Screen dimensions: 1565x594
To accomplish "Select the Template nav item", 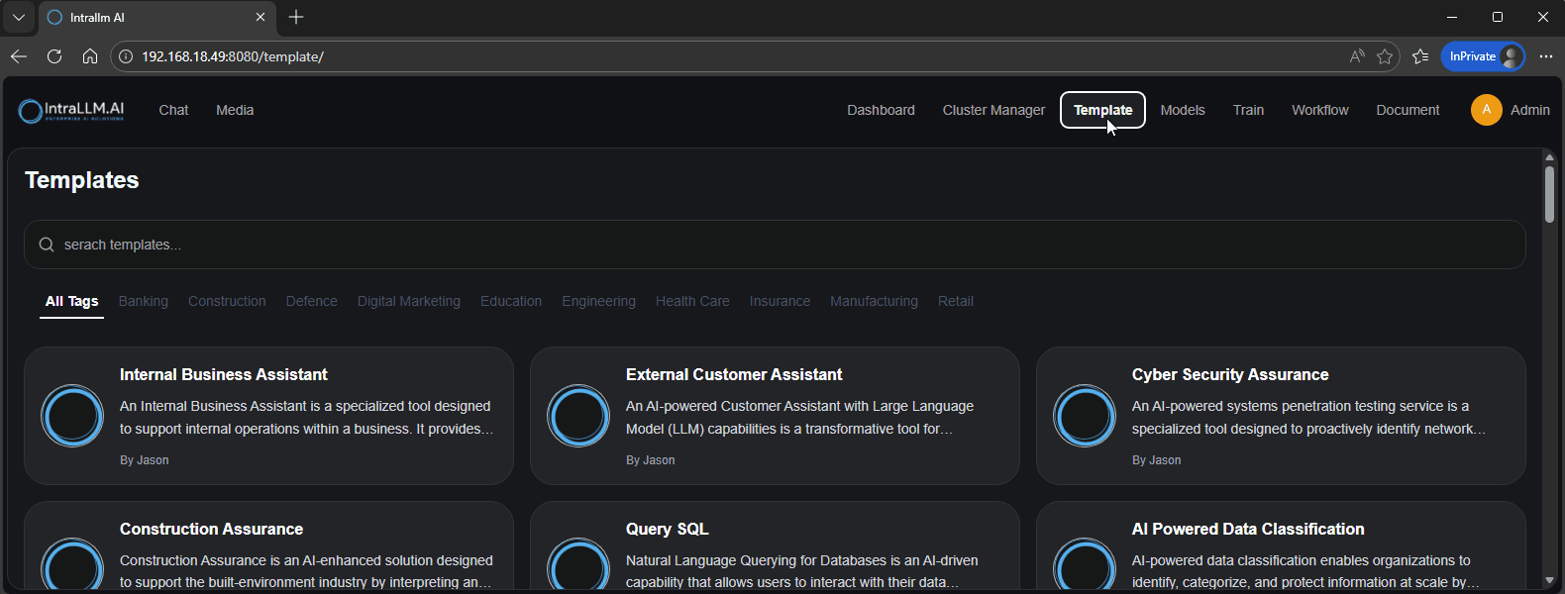I will 1102,110.
